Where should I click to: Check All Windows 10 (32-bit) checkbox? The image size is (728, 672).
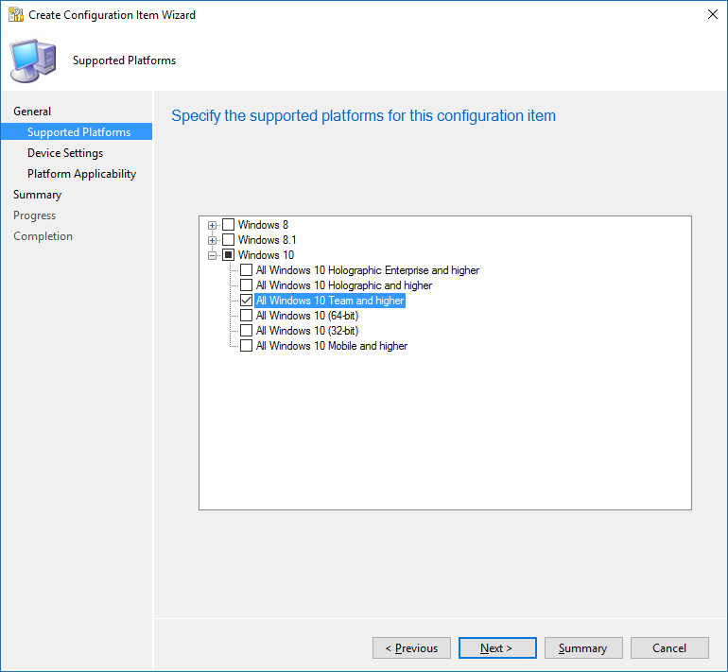click(x=246, y=331)
